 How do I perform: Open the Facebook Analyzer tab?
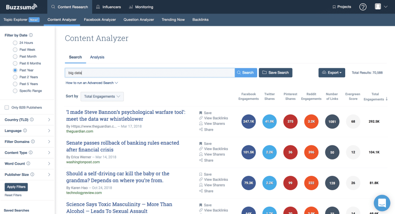100,20
